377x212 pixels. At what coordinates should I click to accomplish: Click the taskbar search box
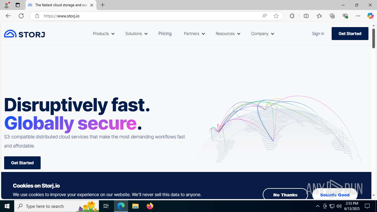click(x=57, y=206)
